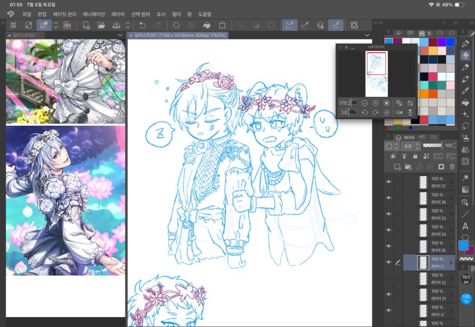Click the Navigator zoom value field 178.0
Image resolution: width=475 pixels, height=327 pixels.
[344, 103]
